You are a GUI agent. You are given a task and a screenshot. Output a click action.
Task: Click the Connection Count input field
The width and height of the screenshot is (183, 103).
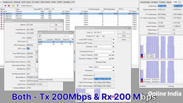click(103, 51)
